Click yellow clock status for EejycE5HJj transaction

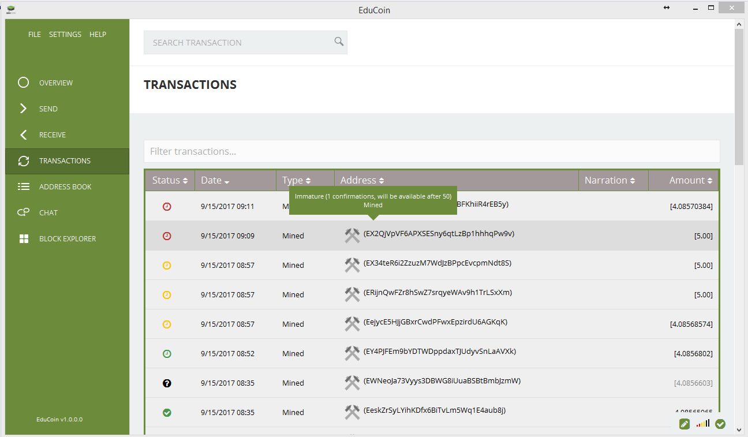167,324
